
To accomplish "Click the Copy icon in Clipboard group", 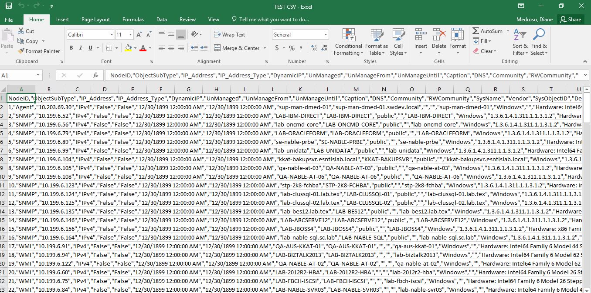I will pos(21,41).
